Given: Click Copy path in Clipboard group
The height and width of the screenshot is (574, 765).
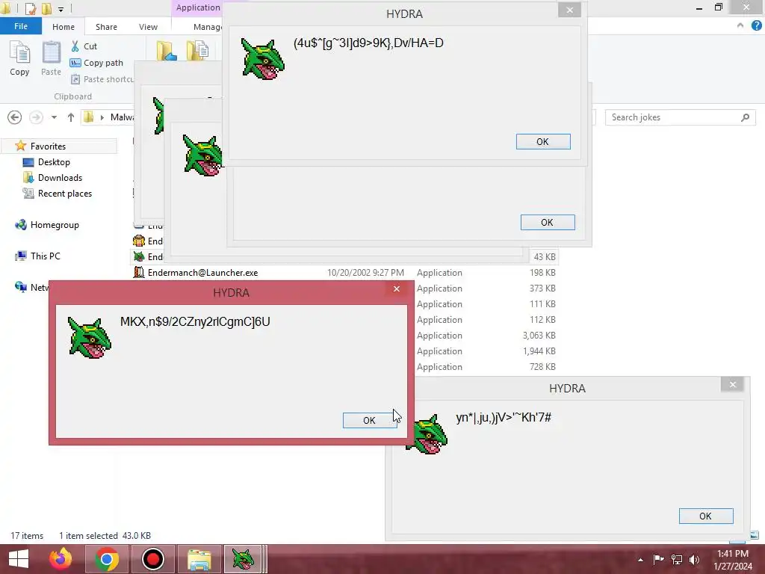Looking at the screenshot, I should click(x=96, y=63).
